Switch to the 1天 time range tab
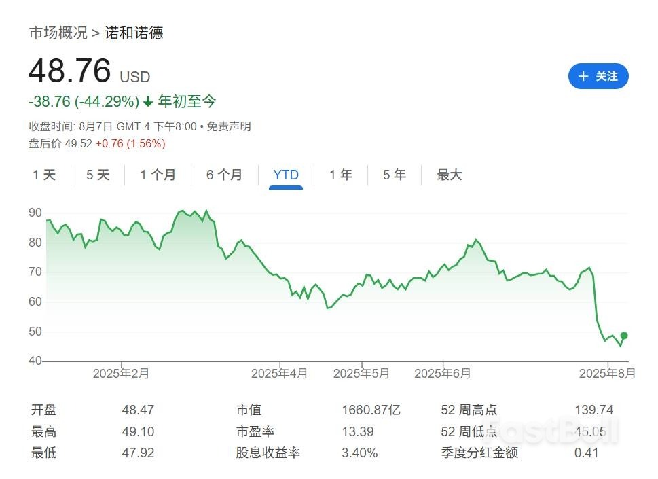Image resolution: width=658 pixels, height=479 pixels. (43, 175)
